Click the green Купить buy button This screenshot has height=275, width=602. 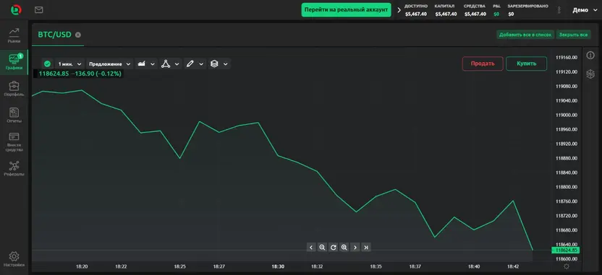(526, 64)
